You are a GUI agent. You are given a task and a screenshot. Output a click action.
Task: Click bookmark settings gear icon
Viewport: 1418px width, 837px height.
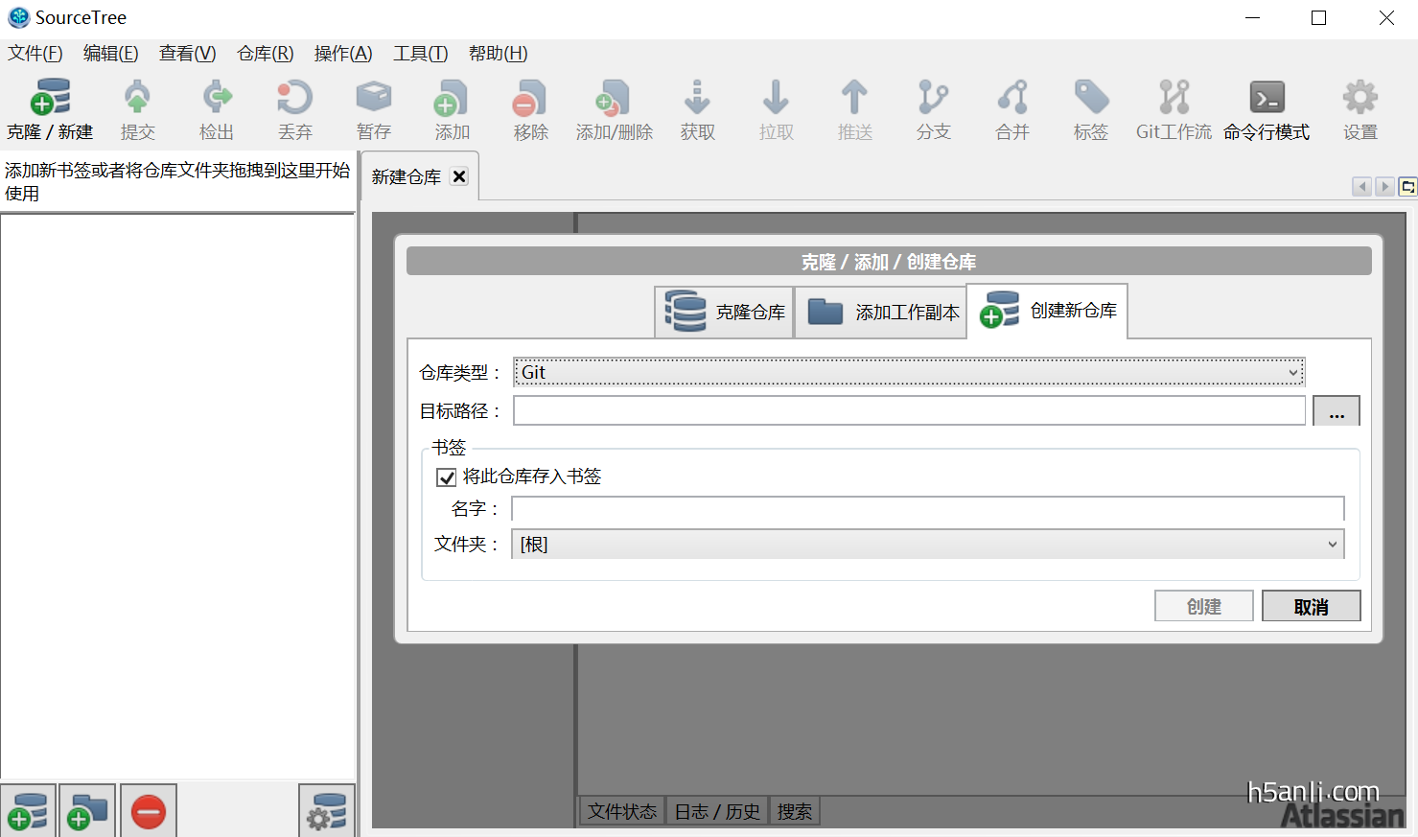coord(327,811)
